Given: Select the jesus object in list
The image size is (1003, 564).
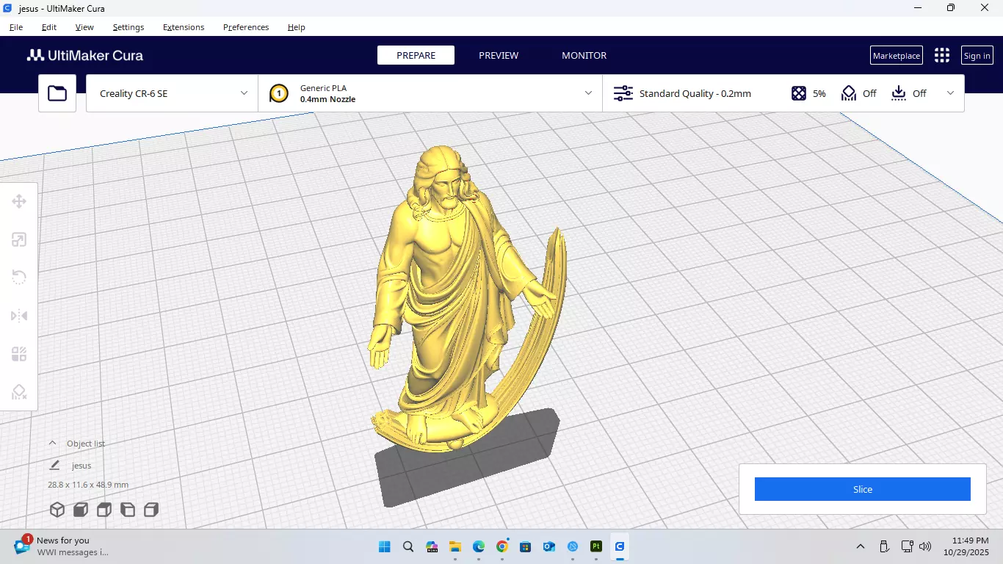Looking at the screenshot, I should (82, 466).
